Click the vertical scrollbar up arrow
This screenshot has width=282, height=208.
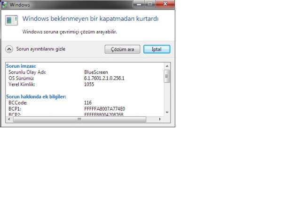tap(167, 66)
